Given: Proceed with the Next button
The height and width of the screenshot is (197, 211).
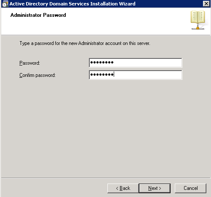Looking at the screenshot, I should [155, 188].
